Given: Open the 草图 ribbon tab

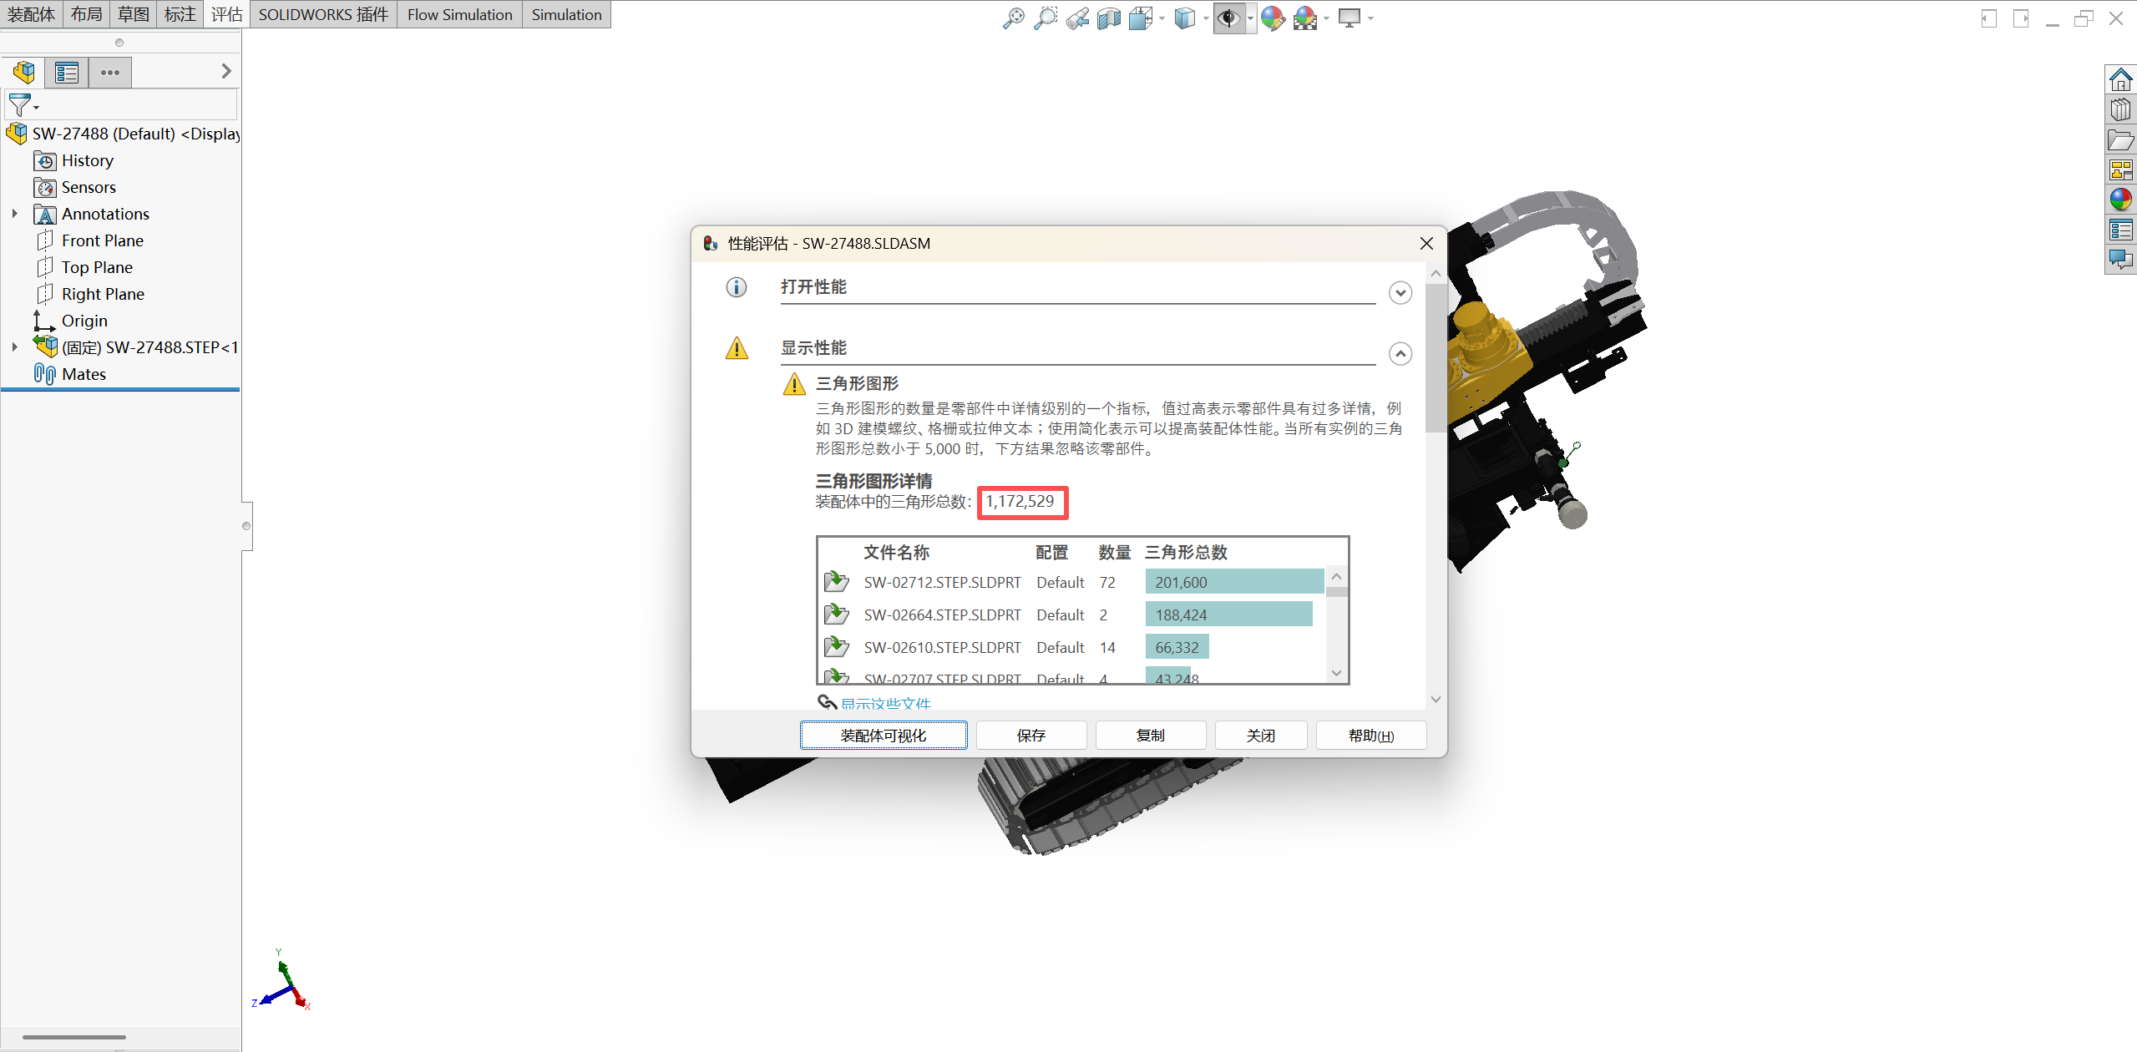Looking at the screenshot, I should pos(133,14).
